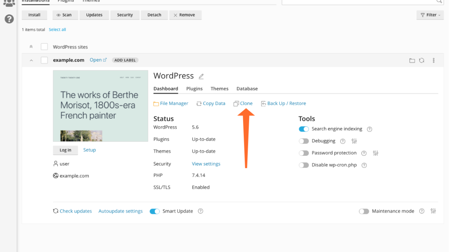Toggle Search engine indexing off
The height and width of the screenshot is (252, 449).
[x=304, y=129]
